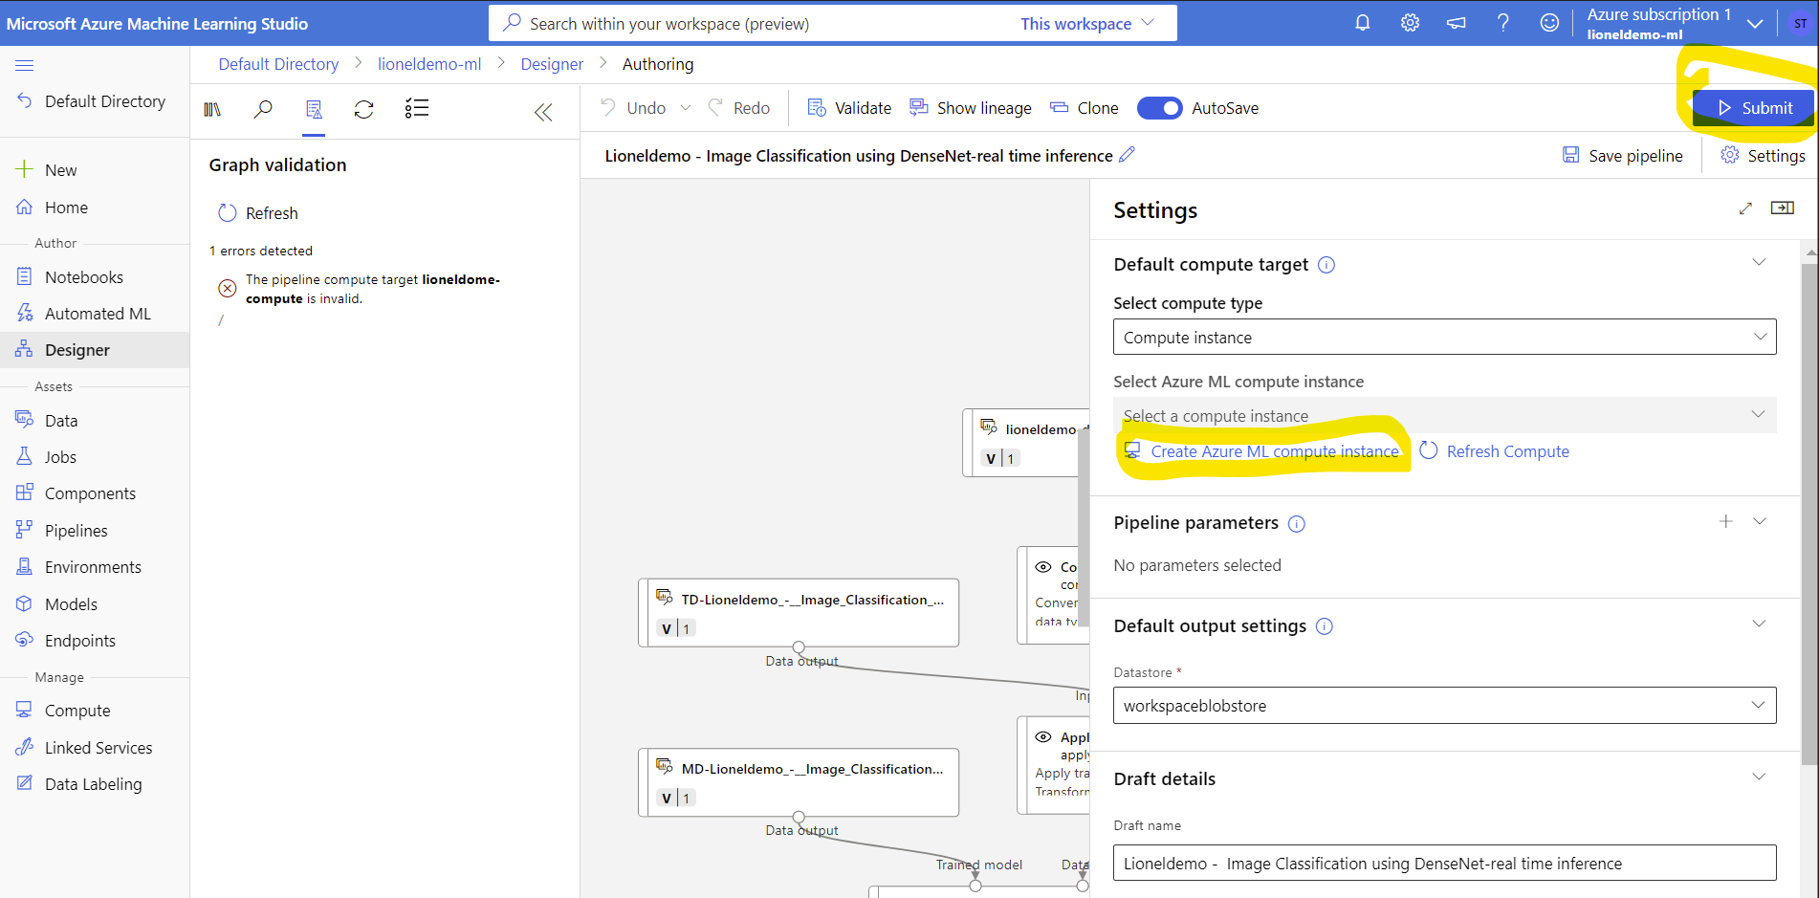Open Data Labeling in the sidebar
The width and height of the screenshot is (1819, 898).
(x=95, y=784)
